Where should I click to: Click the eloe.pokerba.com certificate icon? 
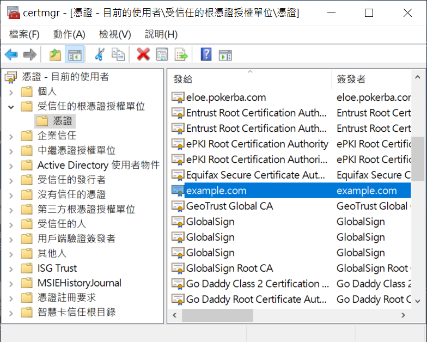(178, 97)
